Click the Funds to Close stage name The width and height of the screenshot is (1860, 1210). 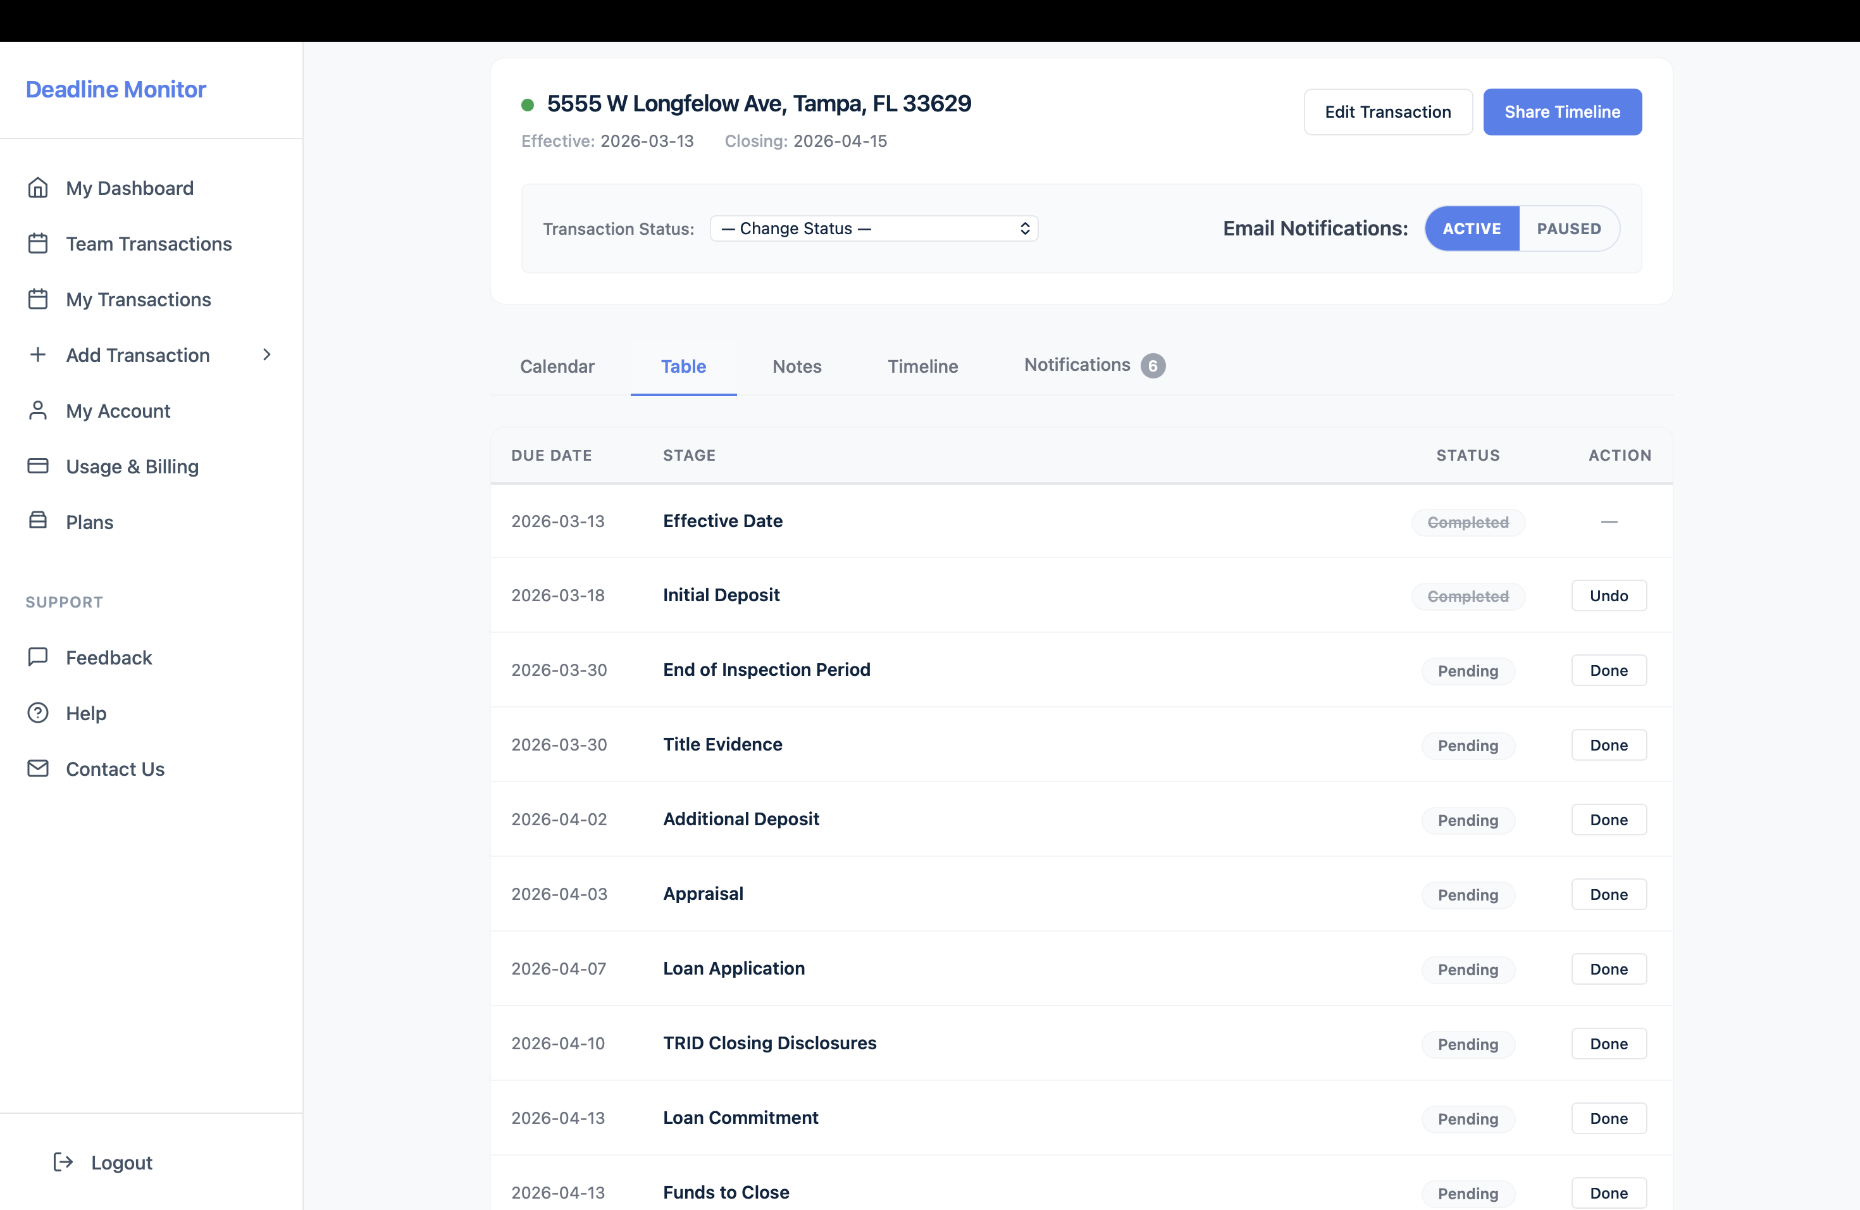725,1192
